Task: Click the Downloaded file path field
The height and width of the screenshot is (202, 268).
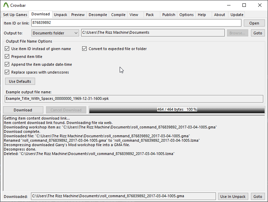Action: pos(123,196)
